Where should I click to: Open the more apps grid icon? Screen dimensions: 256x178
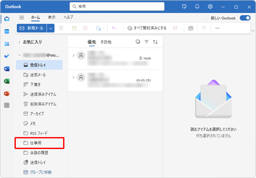[7, 105]
